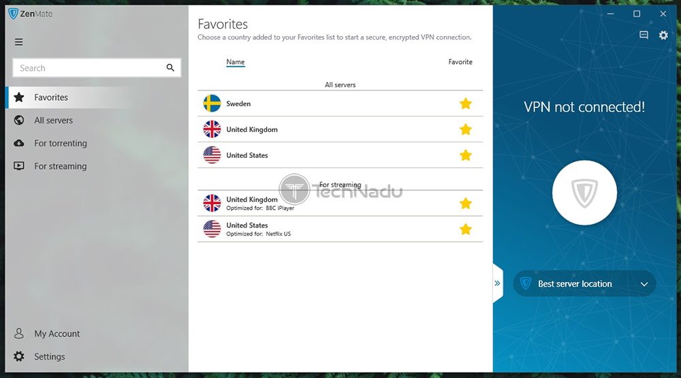Viewport: 681px width, 378px height.
Task: Click the Favorites star sidebar icon
Action: tap(19, 97)
